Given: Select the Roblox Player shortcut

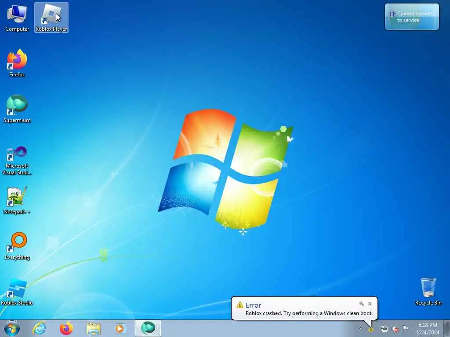Looking at the screenshot, I should (x=51, y=18).
